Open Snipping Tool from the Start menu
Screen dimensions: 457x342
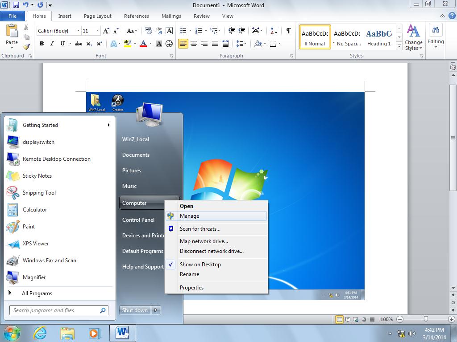click(x=39, y=193)
